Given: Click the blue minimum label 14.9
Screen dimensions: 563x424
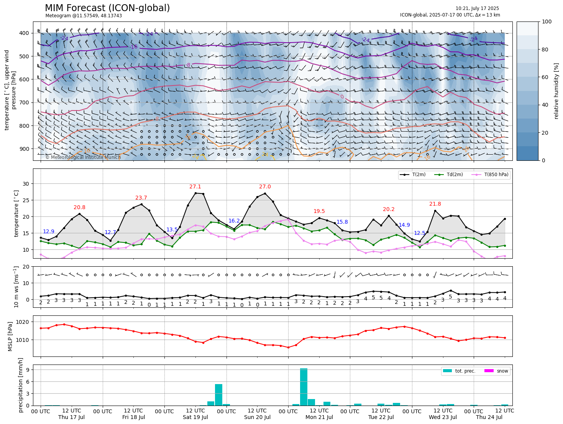Looking at the screenshot, I should coord(404,225).
